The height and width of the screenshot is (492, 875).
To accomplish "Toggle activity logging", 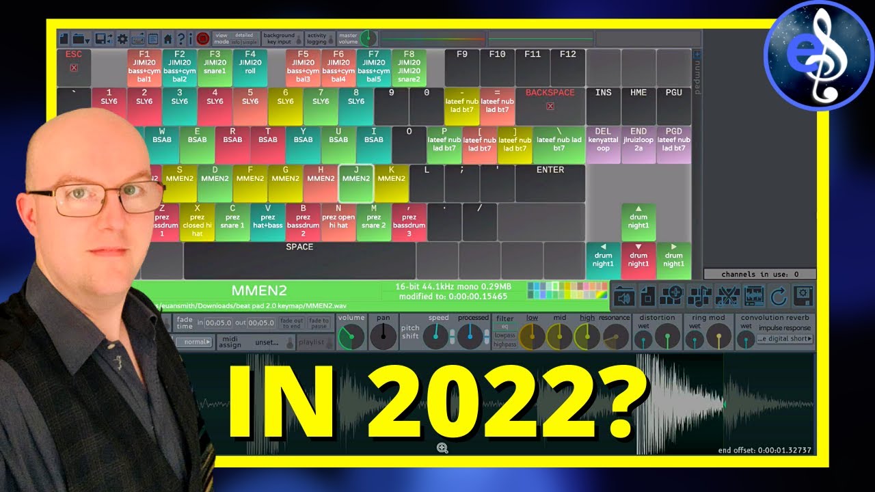I will tap(331, 40).
